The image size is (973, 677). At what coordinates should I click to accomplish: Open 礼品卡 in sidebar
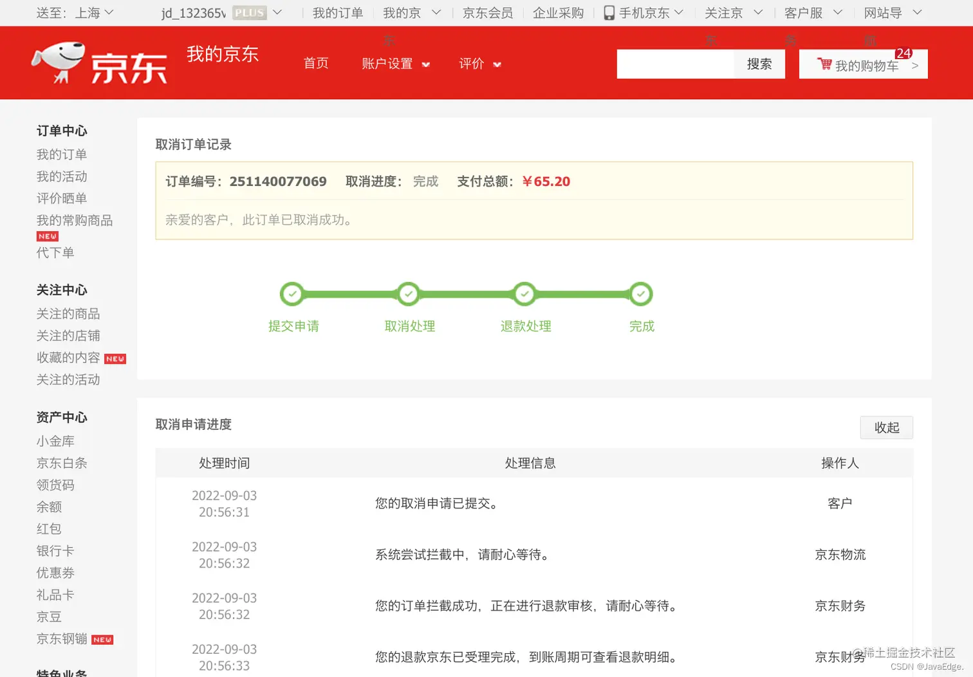point(55,594)
